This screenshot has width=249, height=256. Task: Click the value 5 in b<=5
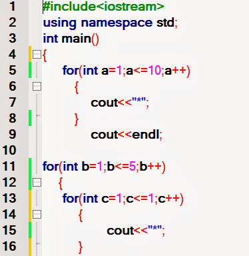coord(132,167)
